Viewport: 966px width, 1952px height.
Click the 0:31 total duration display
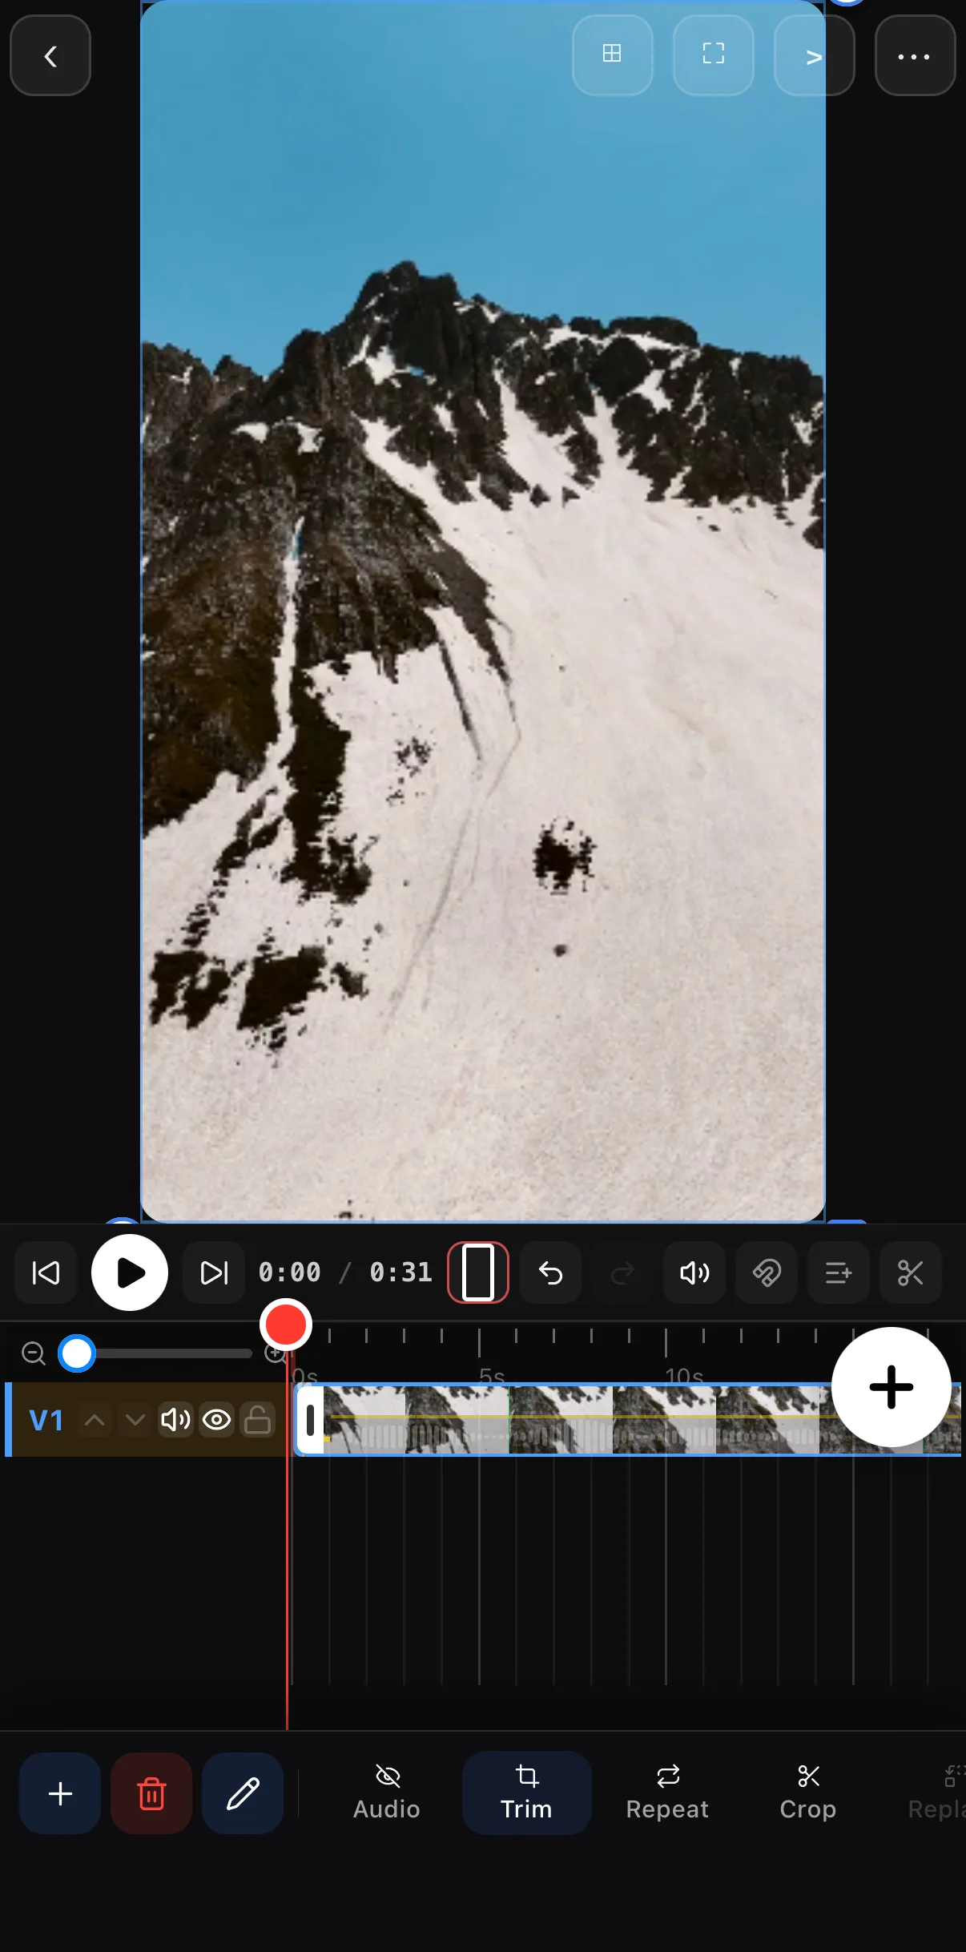401,1272
